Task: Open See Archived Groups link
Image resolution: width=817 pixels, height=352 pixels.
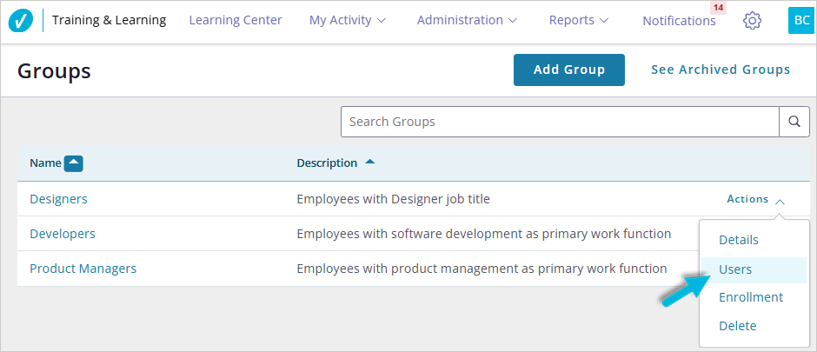Action: (x=721, y=70)
